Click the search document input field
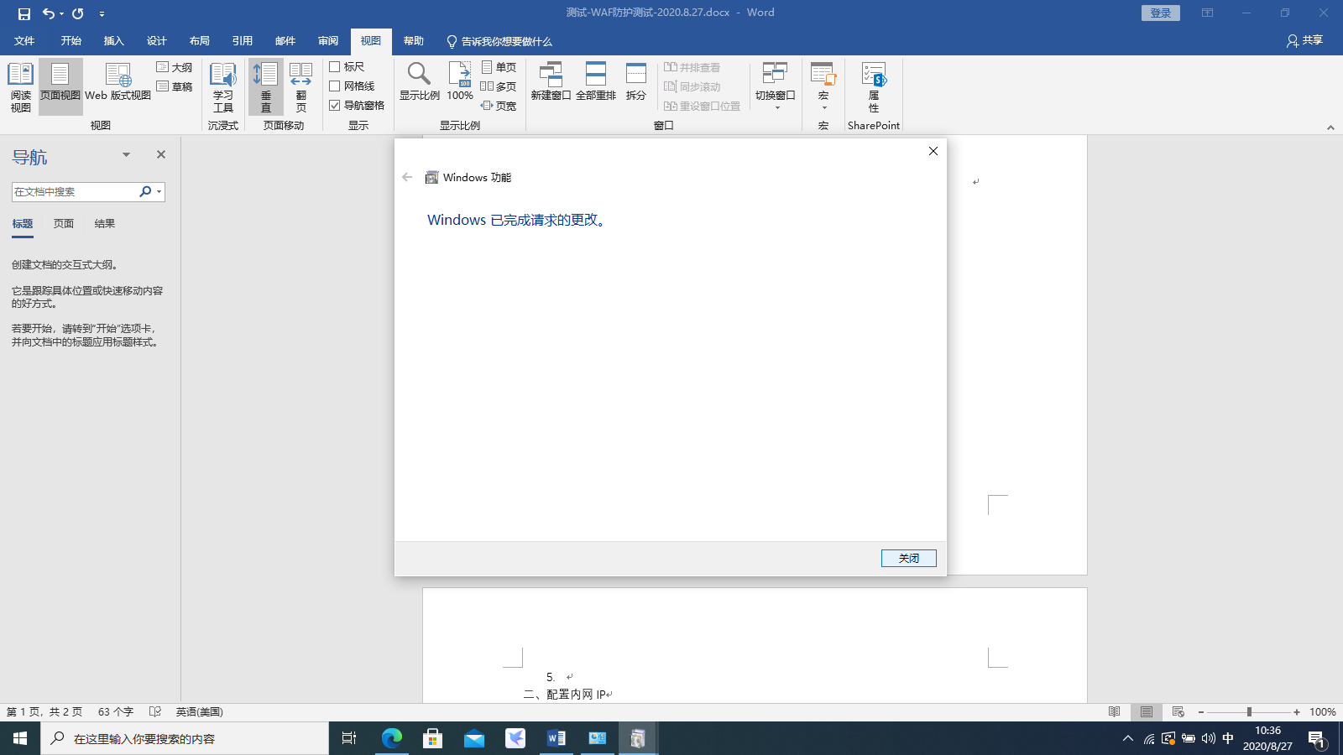The image size is (1343, 755). tap(76, 192)
